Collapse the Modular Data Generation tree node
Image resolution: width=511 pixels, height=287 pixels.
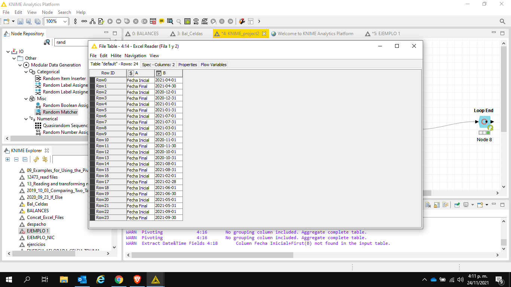point(20,65)
